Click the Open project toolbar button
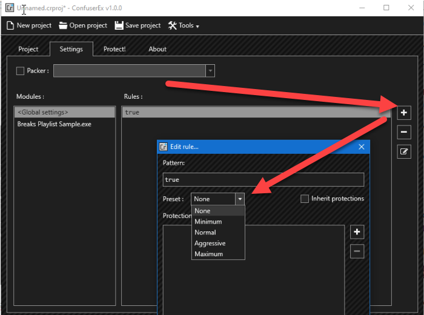This screenshot has height=315, width=424. click(83, 25)
